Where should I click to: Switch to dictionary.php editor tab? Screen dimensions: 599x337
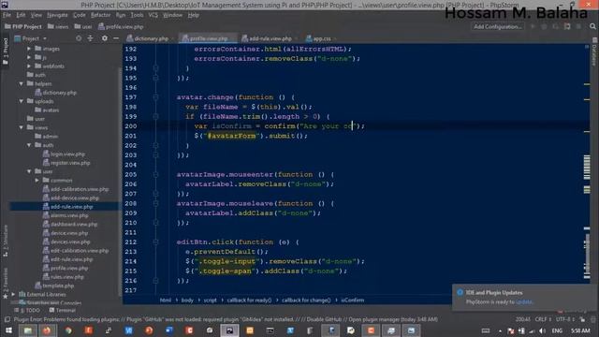click(150, 38)
